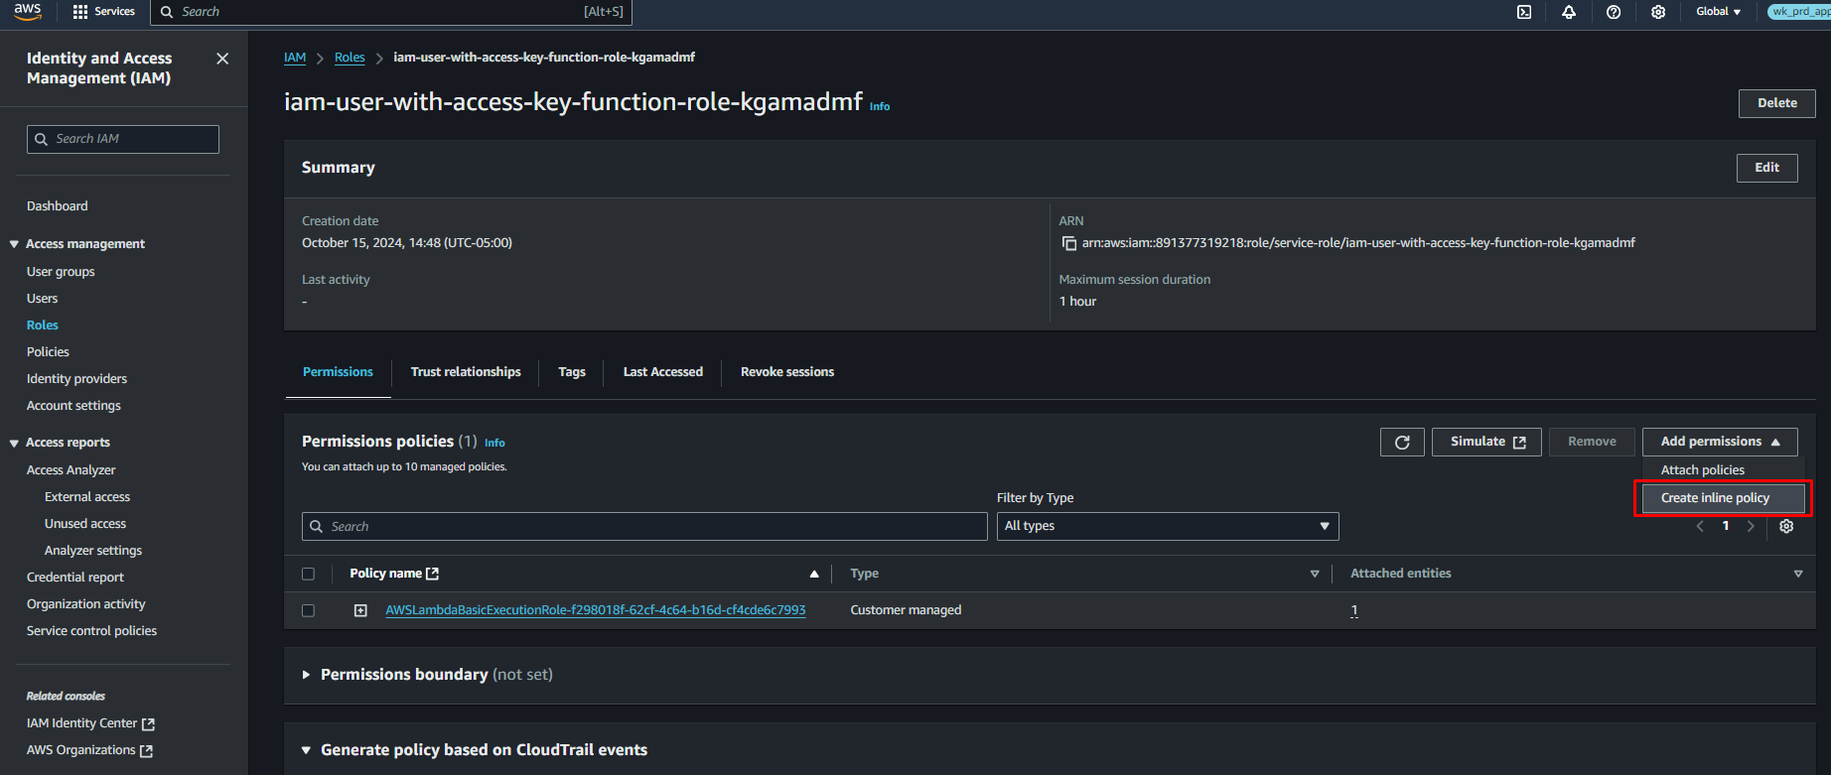
Task: Open the Services grid menu
Action: 103,12
